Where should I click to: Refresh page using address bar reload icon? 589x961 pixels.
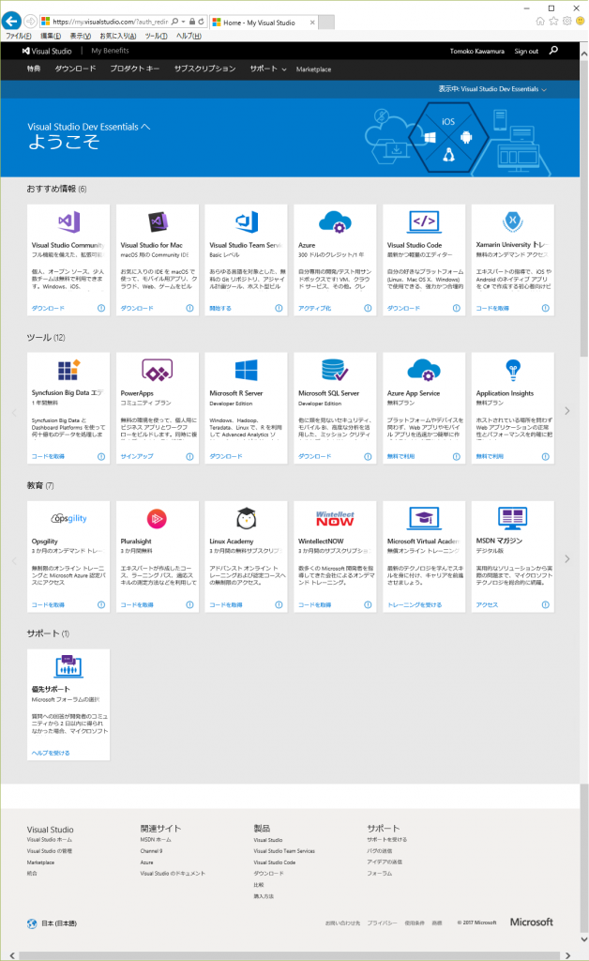[x=201, y=22]
